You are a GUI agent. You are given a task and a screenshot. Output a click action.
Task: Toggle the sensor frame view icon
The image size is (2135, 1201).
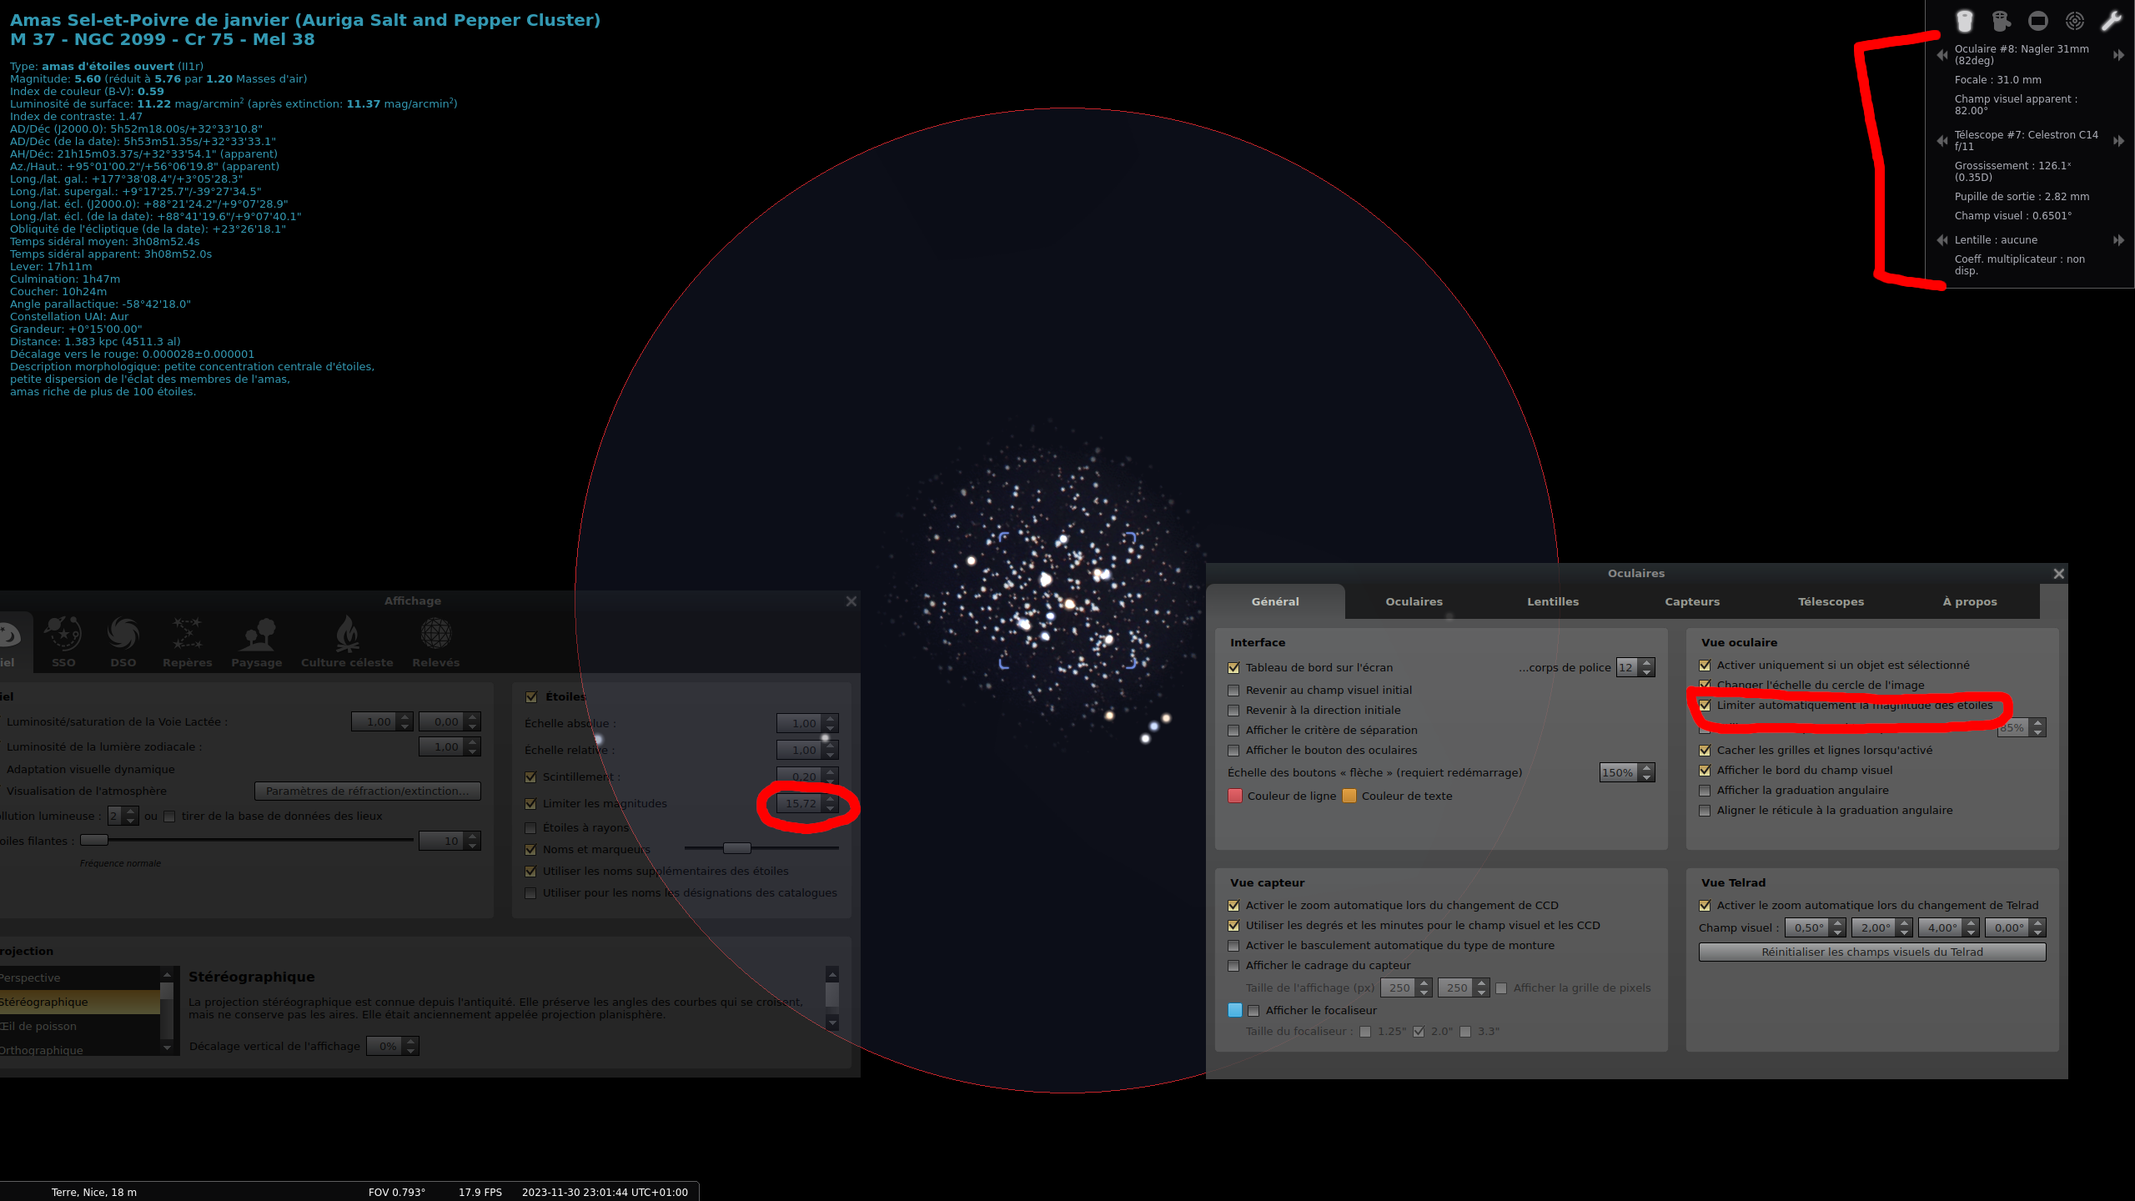2037,21
